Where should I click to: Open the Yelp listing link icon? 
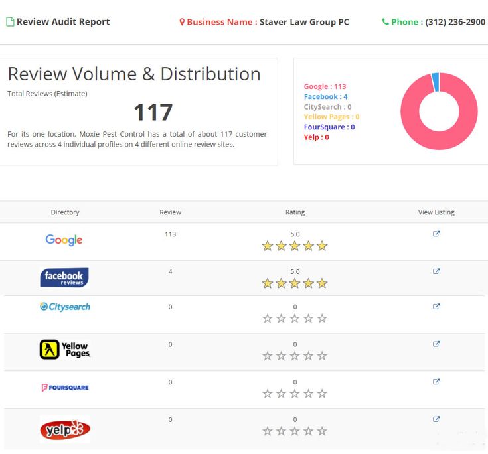pyautogui.click(x=436, y=419)
